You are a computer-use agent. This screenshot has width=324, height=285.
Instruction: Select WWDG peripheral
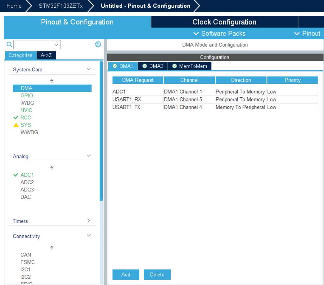pos(29,132)
